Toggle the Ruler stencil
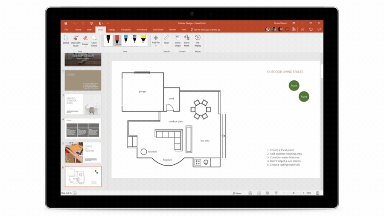The height and width of the screenshot is (216, 384). tap(166, 39)
